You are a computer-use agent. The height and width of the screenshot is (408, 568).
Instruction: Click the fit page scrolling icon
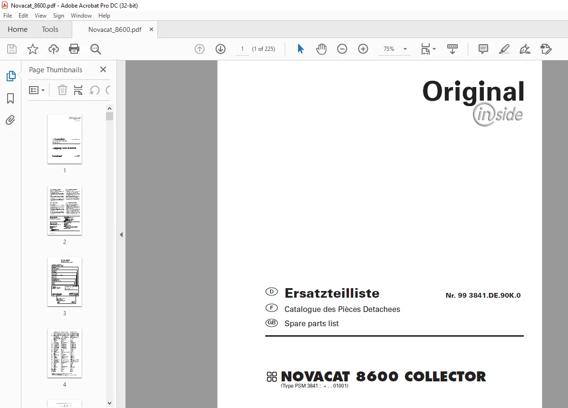pyautogui.click(x=425, y=49)
